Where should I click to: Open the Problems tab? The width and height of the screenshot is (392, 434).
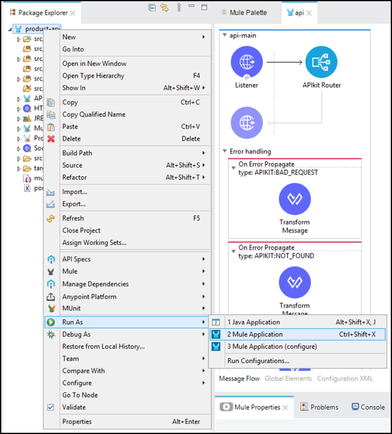[320, 407]
